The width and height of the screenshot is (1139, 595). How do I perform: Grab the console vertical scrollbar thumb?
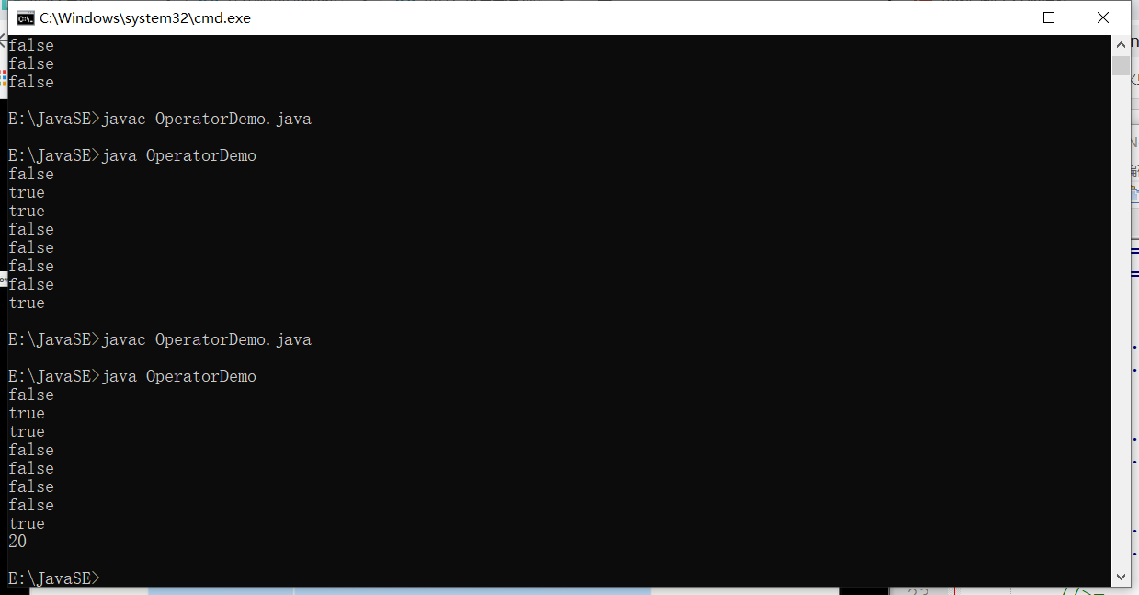tap(1121, 65)
